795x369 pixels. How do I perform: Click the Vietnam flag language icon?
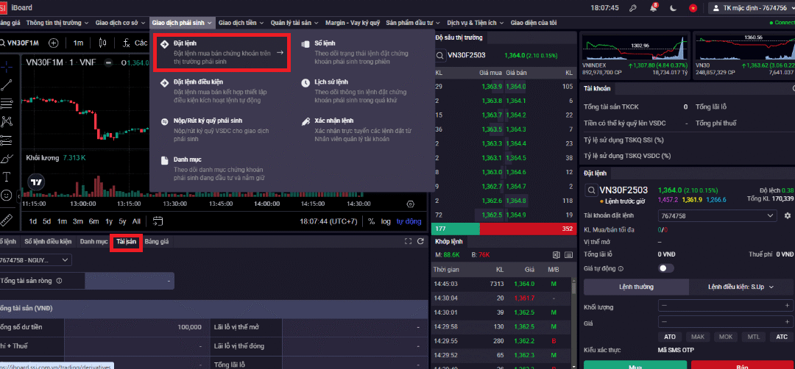[692, 8]
